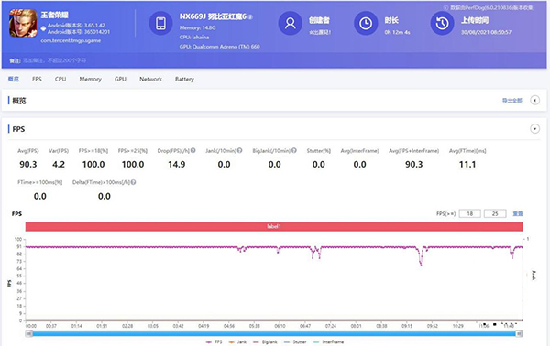Click the duration clock icon

[366, 23]
